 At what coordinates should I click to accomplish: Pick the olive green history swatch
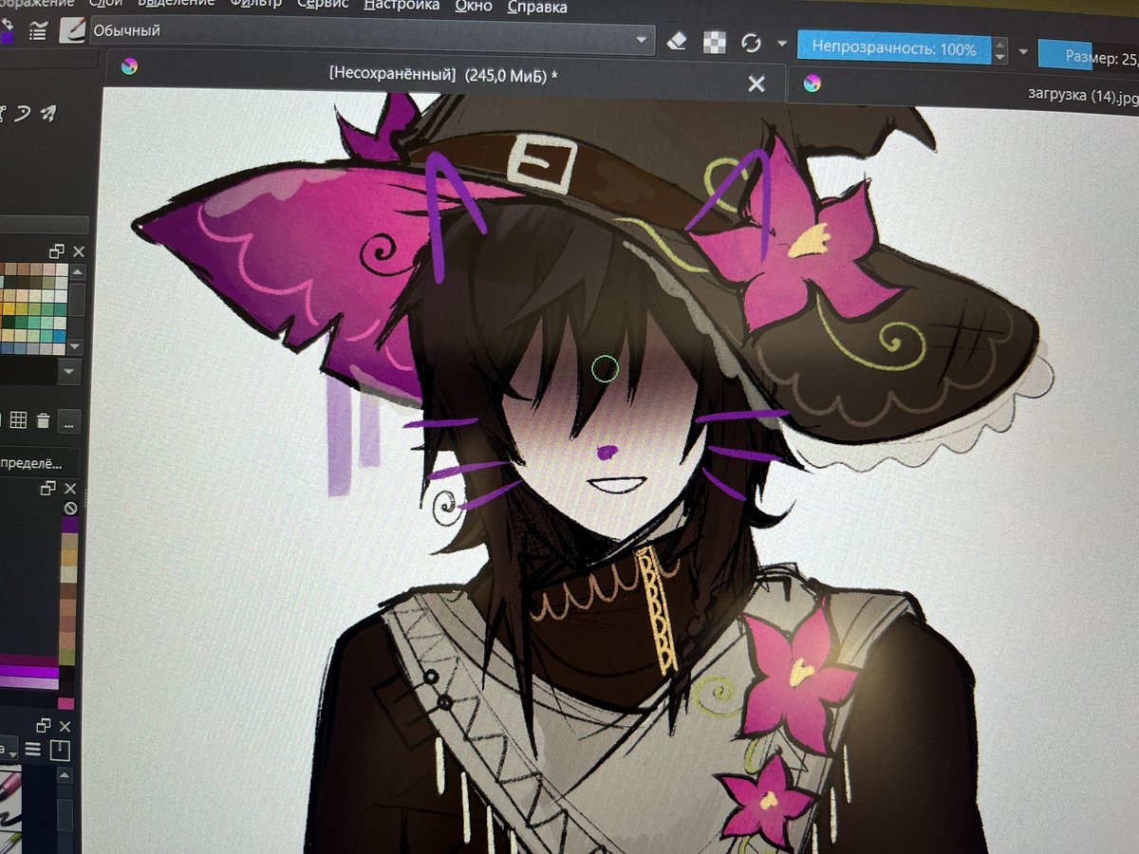(66, 657)
